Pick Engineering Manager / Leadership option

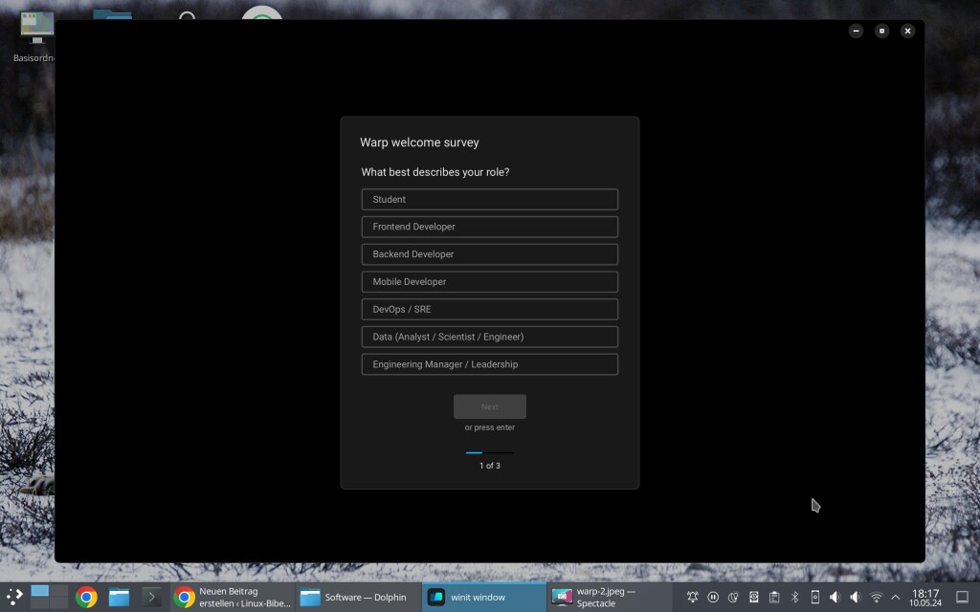coord(489,364)
